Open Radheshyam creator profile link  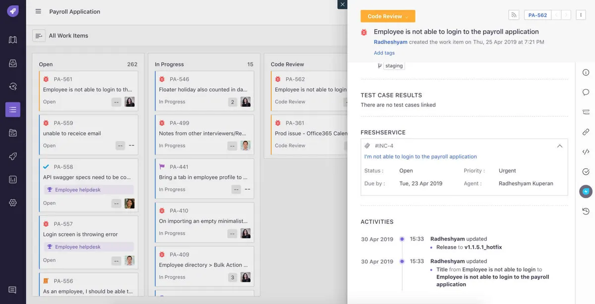[x=390, y=42]
